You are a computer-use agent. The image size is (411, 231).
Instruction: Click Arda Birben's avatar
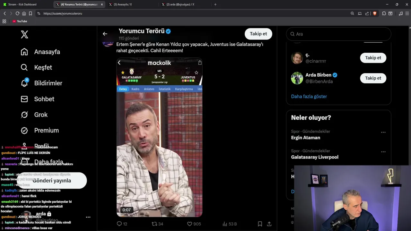pyautogui.click(x=297, y=78)
